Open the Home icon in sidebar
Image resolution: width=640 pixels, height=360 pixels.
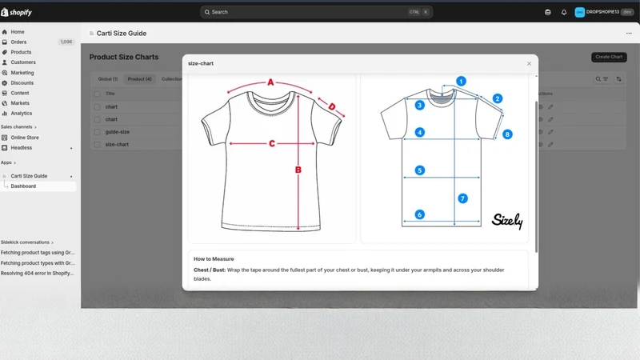pos(5,32)
